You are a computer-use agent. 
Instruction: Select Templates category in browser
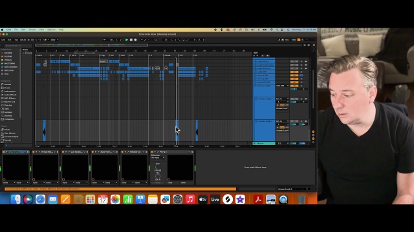pyautogui.click(x=8, y=119)
